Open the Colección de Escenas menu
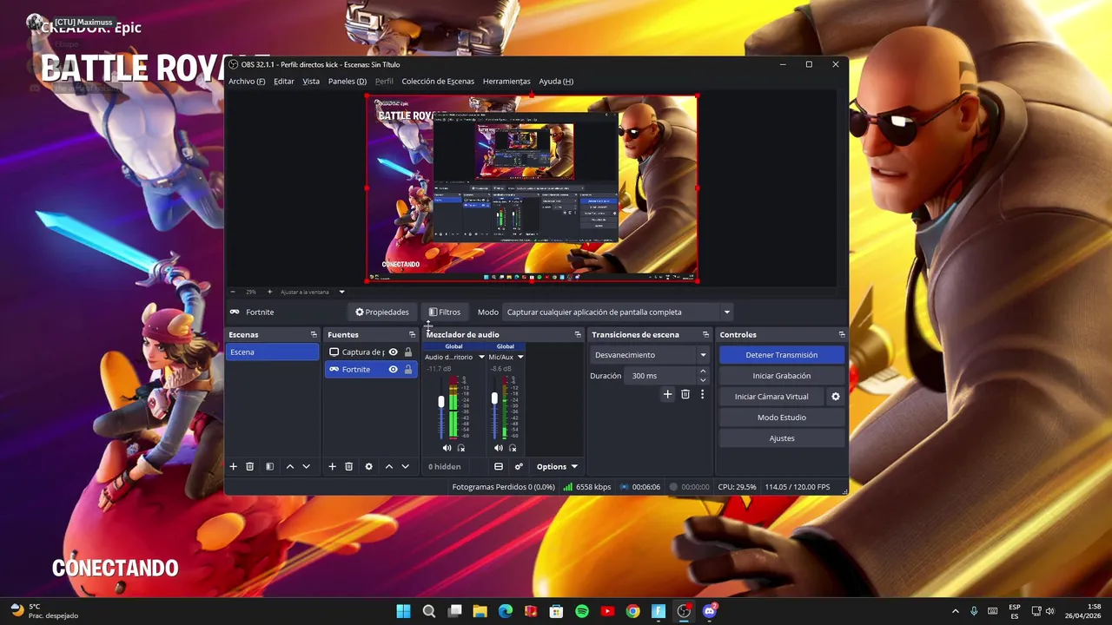Screen dimensions: 1112x625 point(438,82)
